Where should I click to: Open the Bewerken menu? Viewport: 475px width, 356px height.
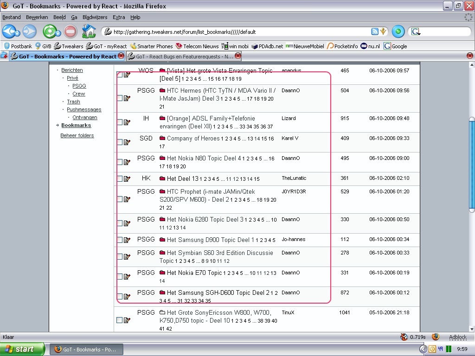(37, 17)
